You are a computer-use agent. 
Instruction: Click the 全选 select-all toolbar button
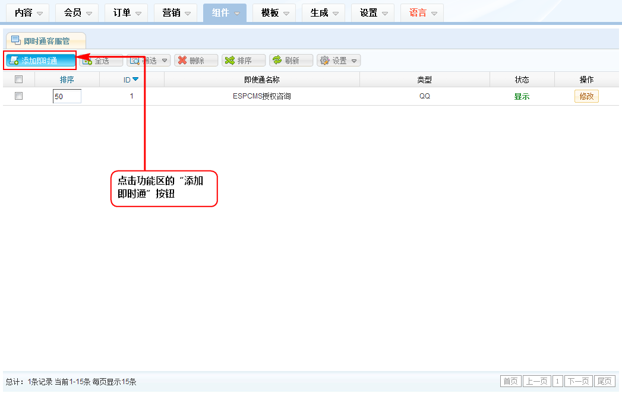(102, 61)
